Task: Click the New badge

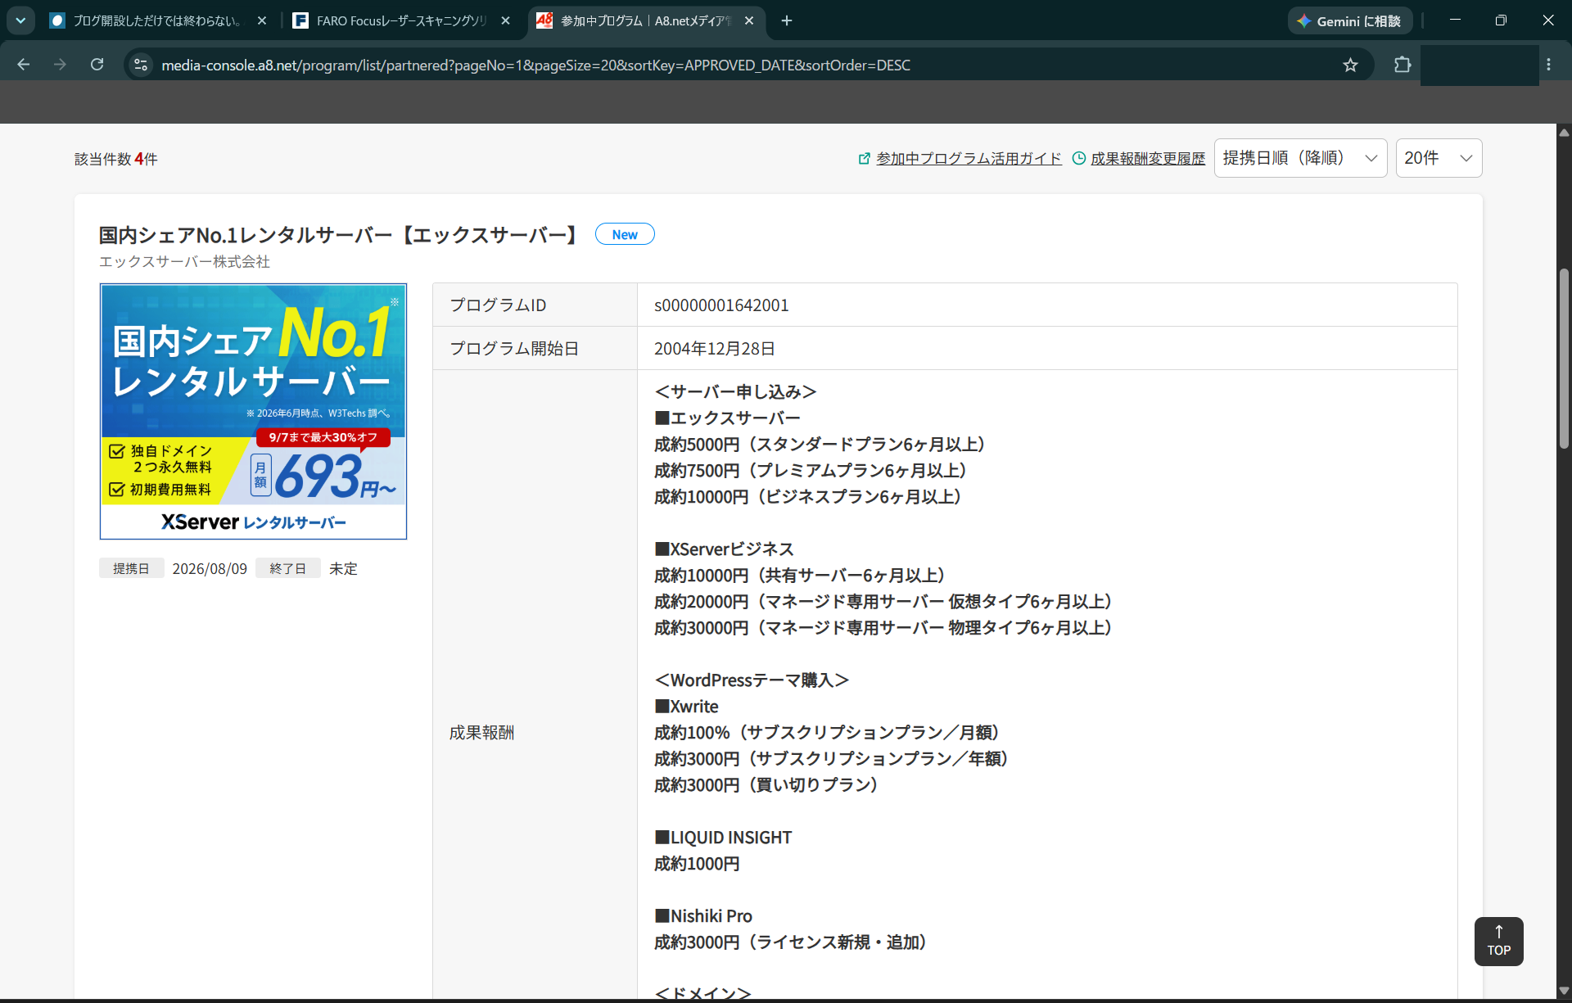Action: pyautogui.click(x=625, y=234)
